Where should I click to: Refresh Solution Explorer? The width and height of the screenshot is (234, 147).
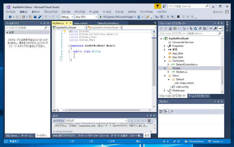pyautogui.click(x=196, y=29)
